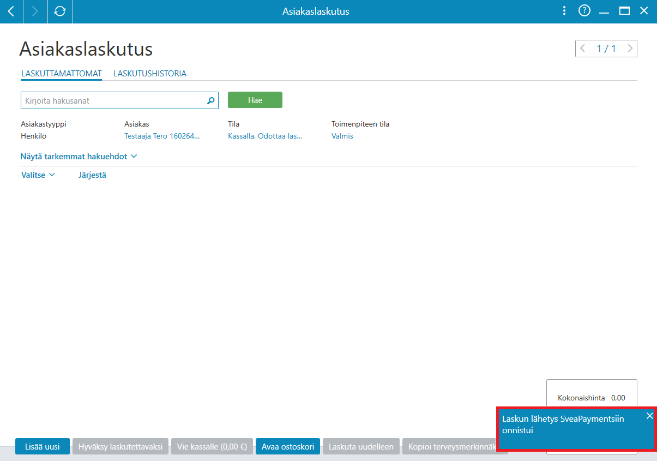657x461 pixels.
Task: Switch to the LASKUTTAMATTOMAT tab
Action: 62,74
